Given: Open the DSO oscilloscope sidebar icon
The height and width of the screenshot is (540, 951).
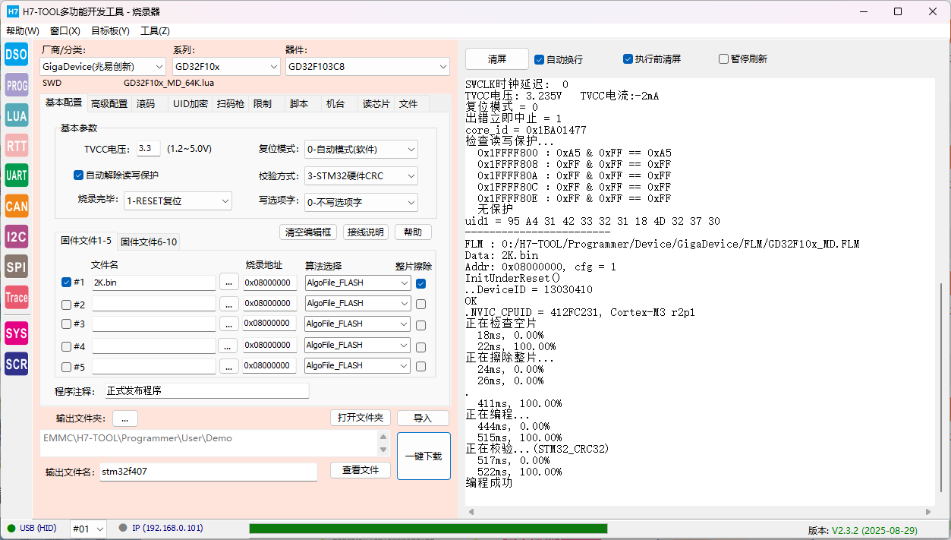Looking at the screenshot, I should coord(17,54).
